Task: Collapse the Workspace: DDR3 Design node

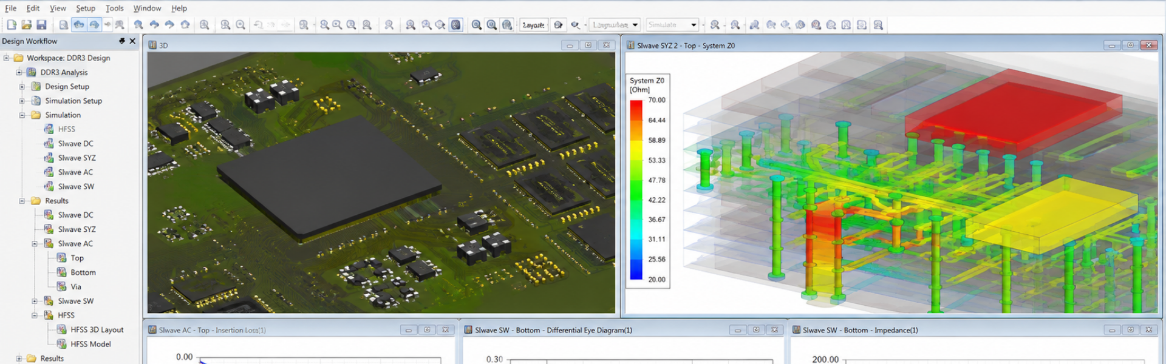Action: click(7, 58)
